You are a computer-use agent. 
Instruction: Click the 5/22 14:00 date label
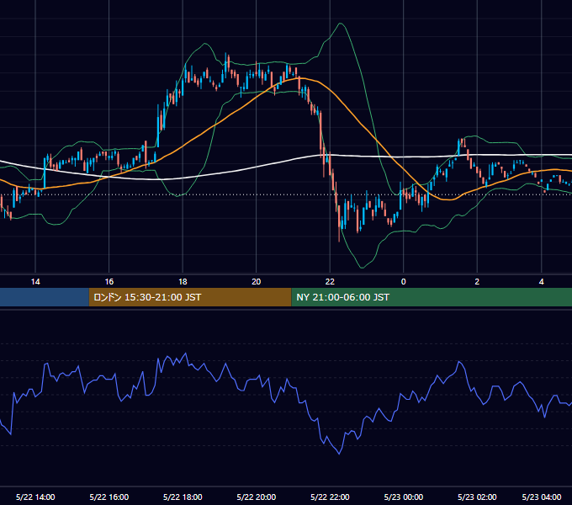pyautogui.click(x=35, y=497)
